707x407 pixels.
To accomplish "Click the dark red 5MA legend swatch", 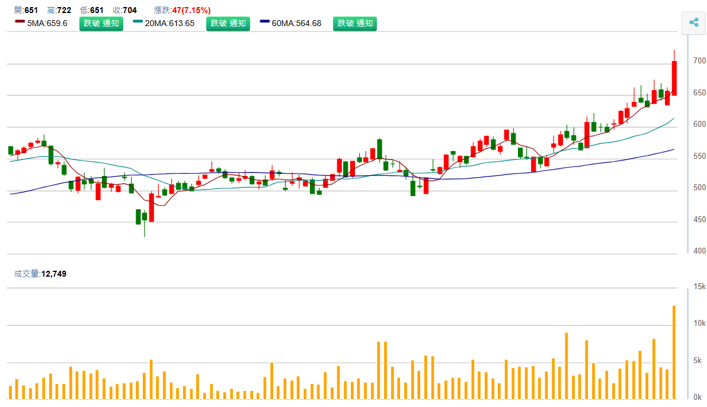I will pos(20,21).
